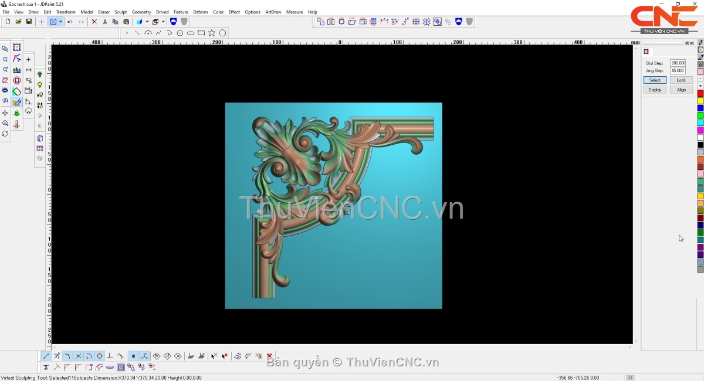Click the Save floppy disk icon

click(29, 22)
